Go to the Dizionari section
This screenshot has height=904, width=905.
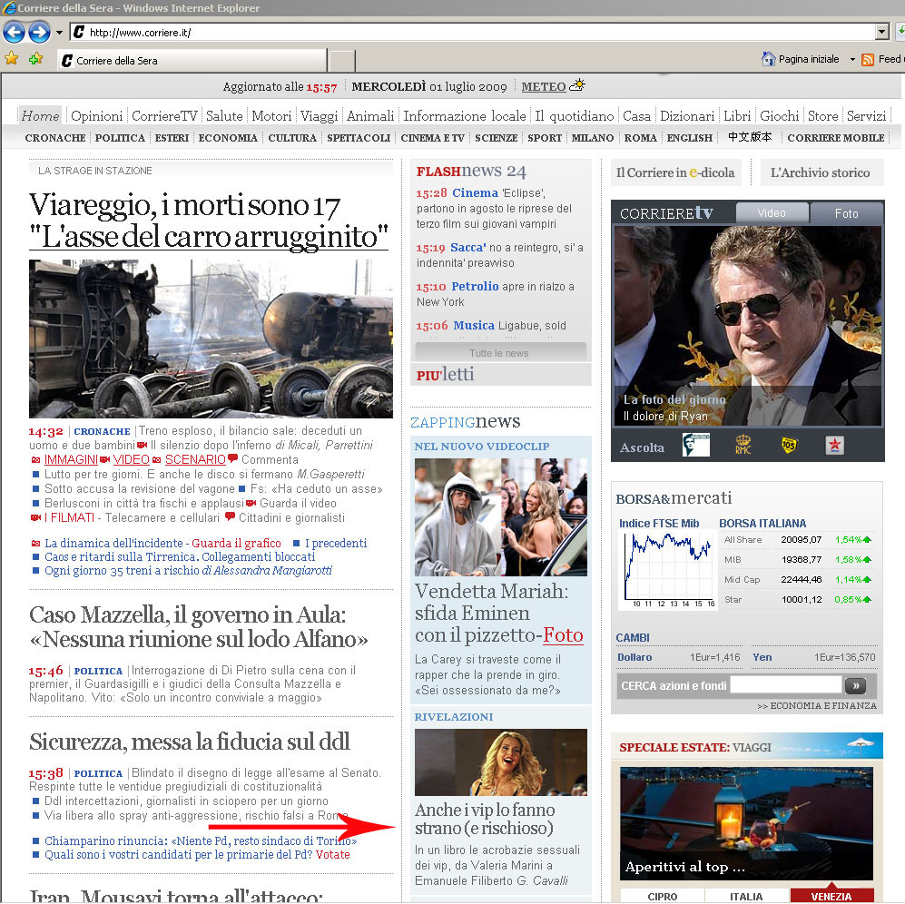pyautogui.click(x=687, y=116)
